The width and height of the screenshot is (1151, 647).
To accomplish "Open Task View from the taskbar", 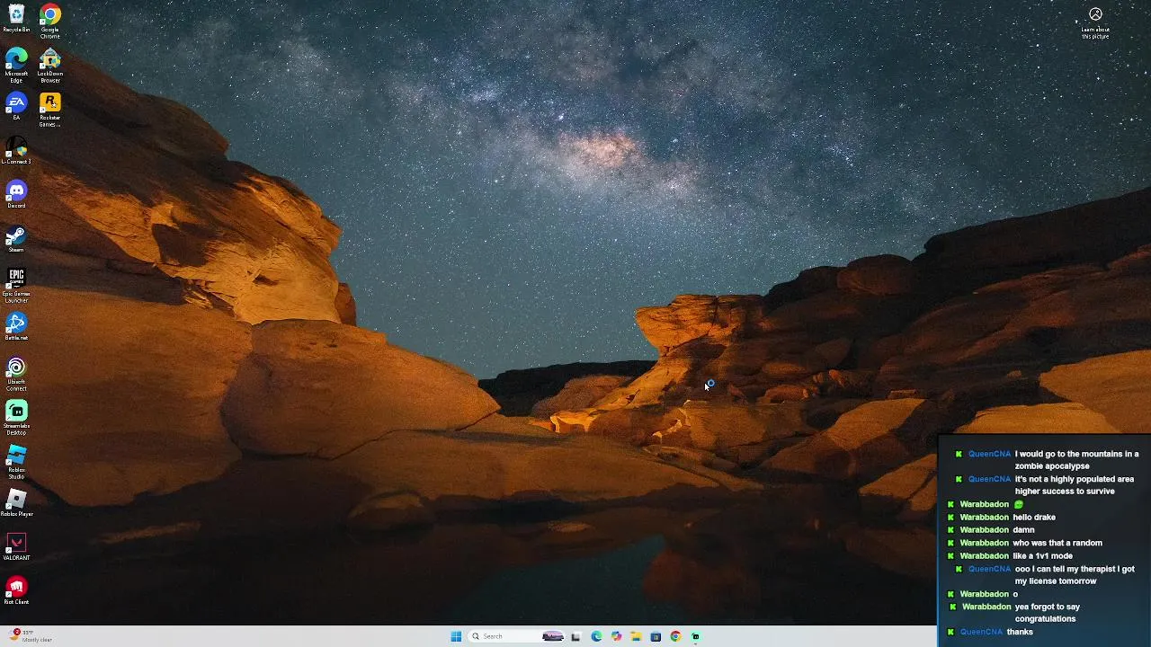I will pyautogui.click(x=575, y=636).
